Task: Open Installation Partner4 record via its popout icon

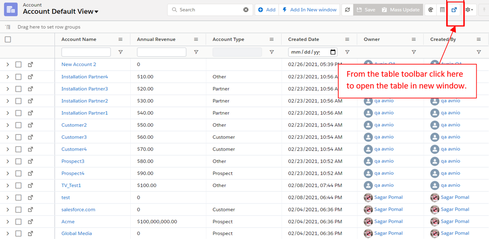Action: click(x=31, y=77)
